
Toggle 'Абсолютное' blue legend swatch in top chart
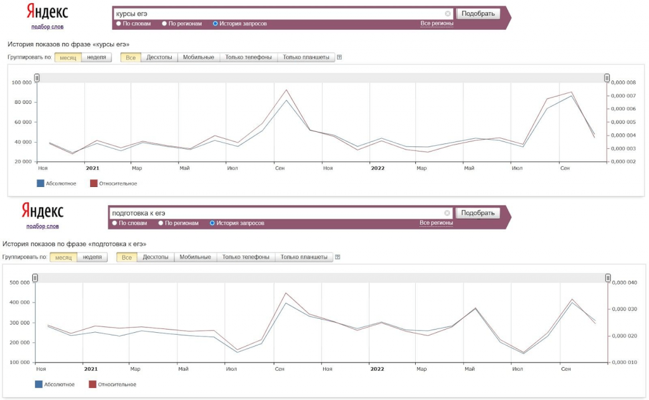[x=41, y=183]
